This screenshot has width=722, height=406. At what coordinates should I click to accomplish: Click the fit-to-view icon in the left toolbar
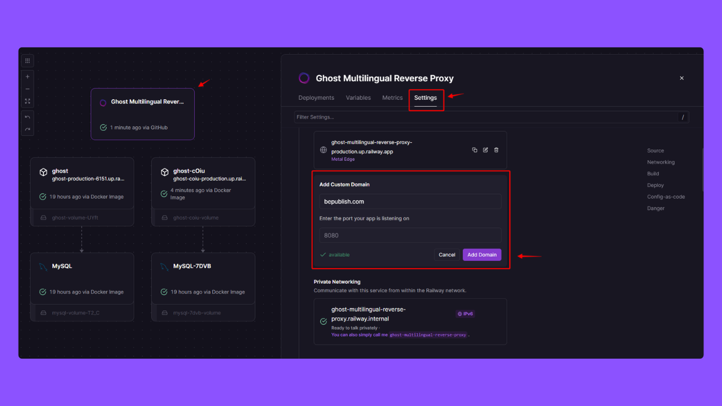(27, 101)
